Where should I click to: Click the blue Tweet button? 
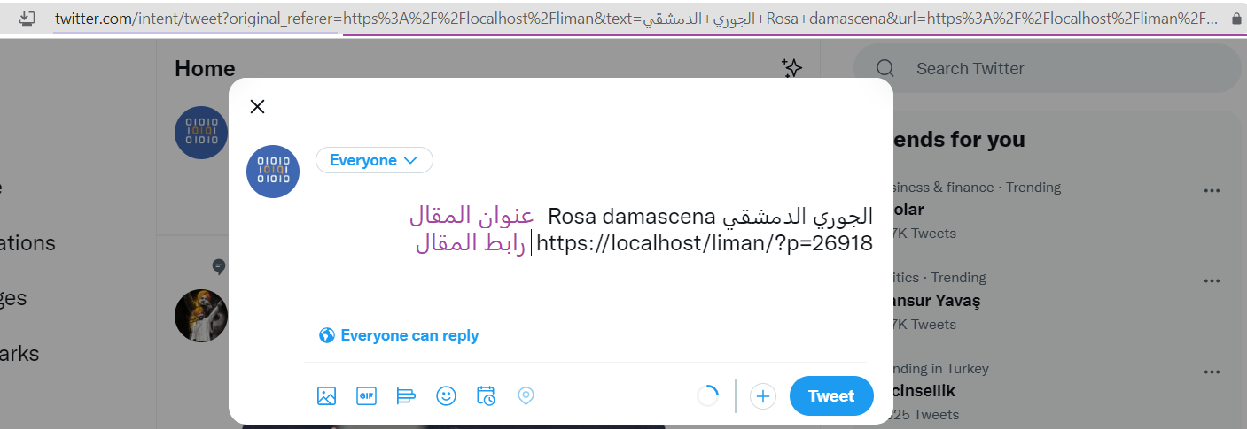pyautogui.click(x=831, y=396)
